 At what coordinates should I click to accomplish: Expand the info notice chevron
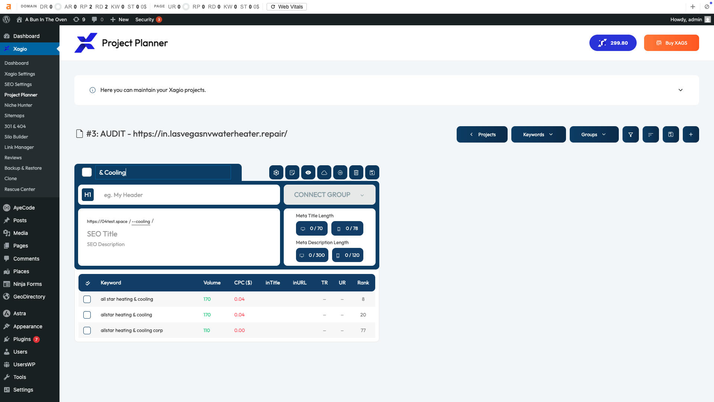681,90
